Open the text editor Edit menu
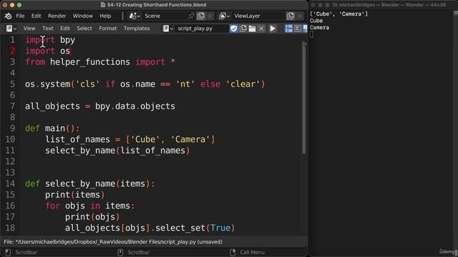The width and height of the screenshot is (458, 257). pyautogui.click(x=65, y=29)
